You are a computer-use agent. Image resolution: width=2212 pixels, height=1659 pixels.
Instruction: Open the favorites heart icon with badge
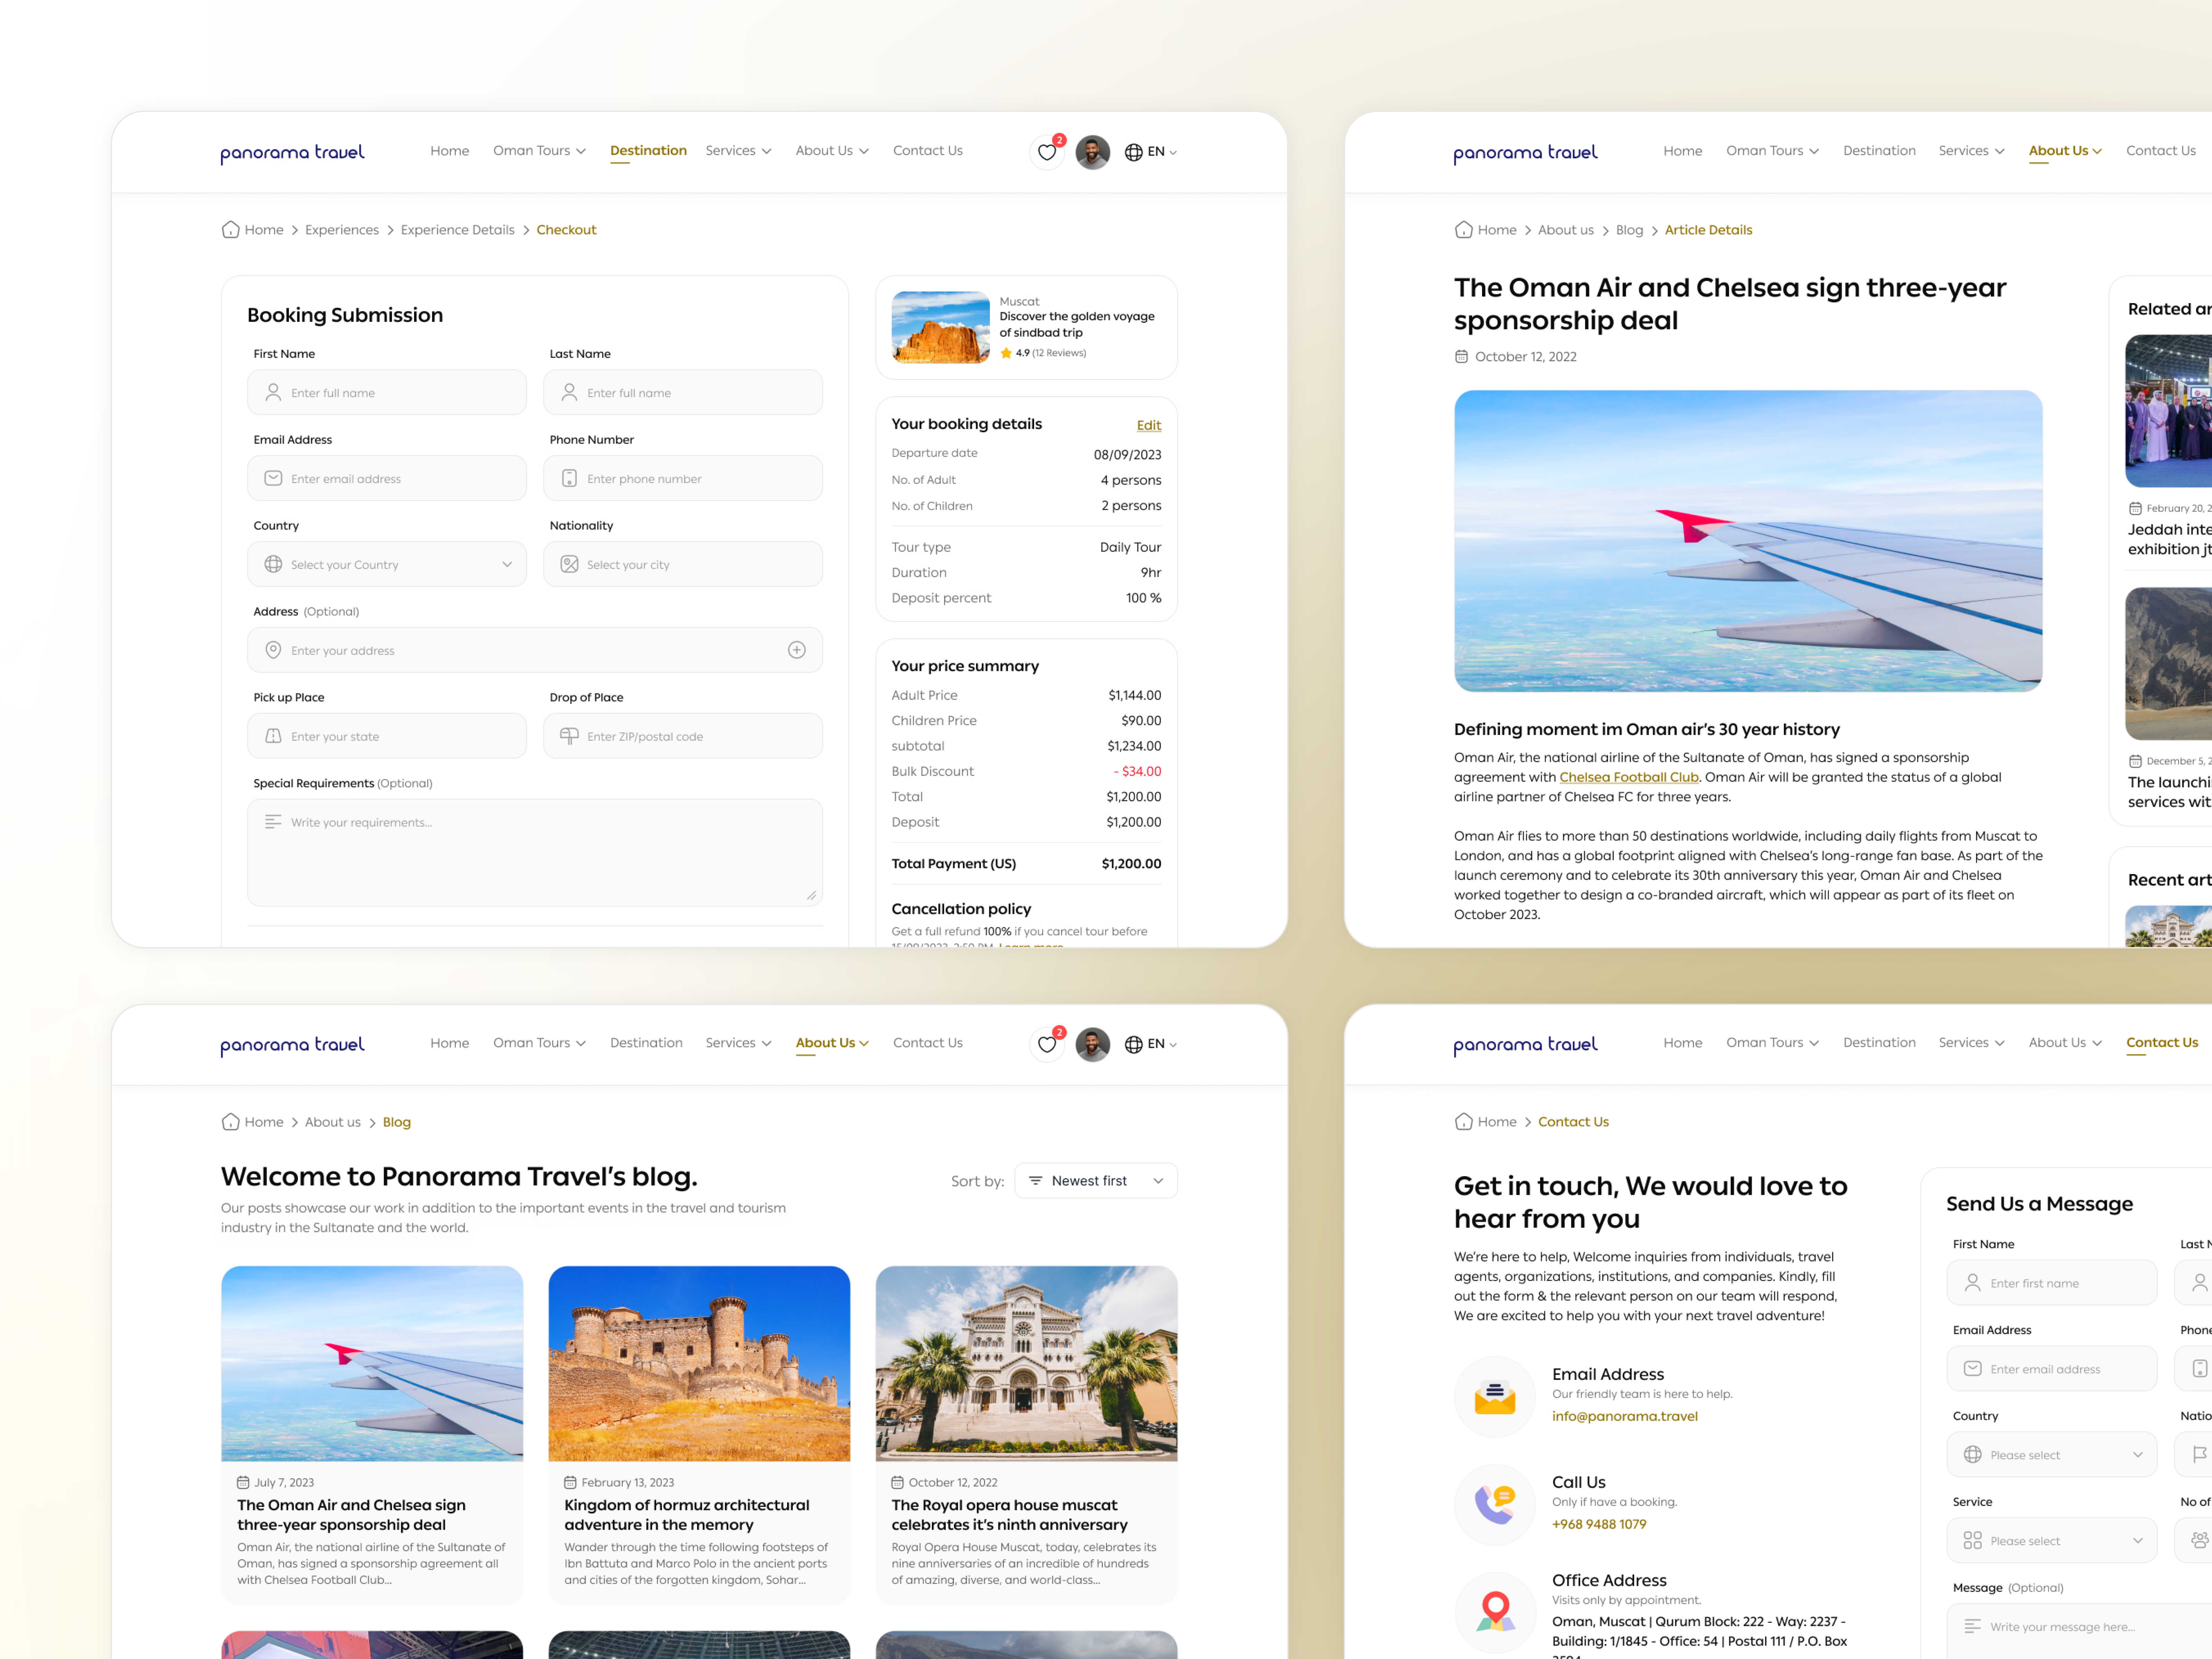tap(1047, 152)
